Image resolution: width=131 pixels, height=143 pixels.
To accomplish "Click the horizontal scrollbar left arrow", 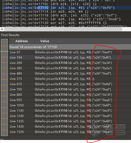I will pyautogui.click(x=2, y=29).
